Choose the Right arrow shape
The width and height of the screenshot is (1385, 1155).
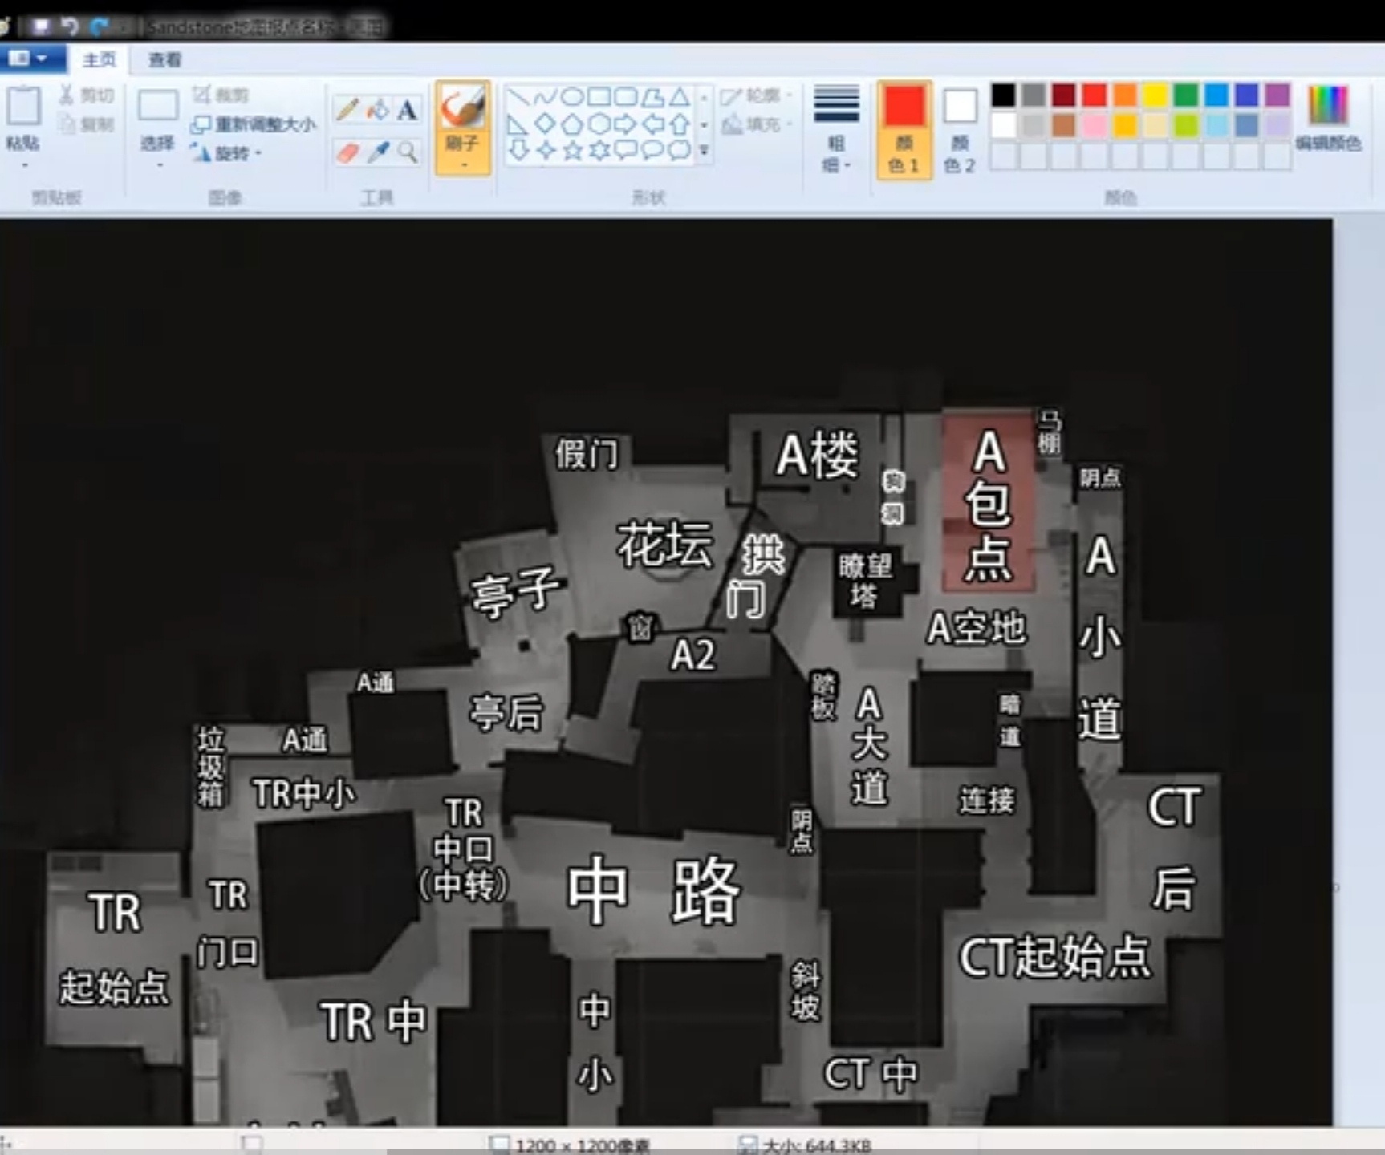click(x=625, y=124)
